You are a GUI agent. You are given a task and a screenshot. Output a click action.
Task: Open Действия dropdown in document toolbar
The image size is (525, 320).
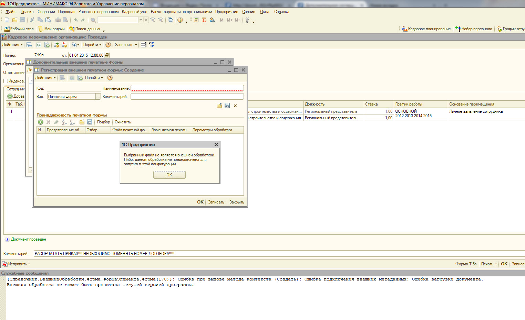(12, 45)
